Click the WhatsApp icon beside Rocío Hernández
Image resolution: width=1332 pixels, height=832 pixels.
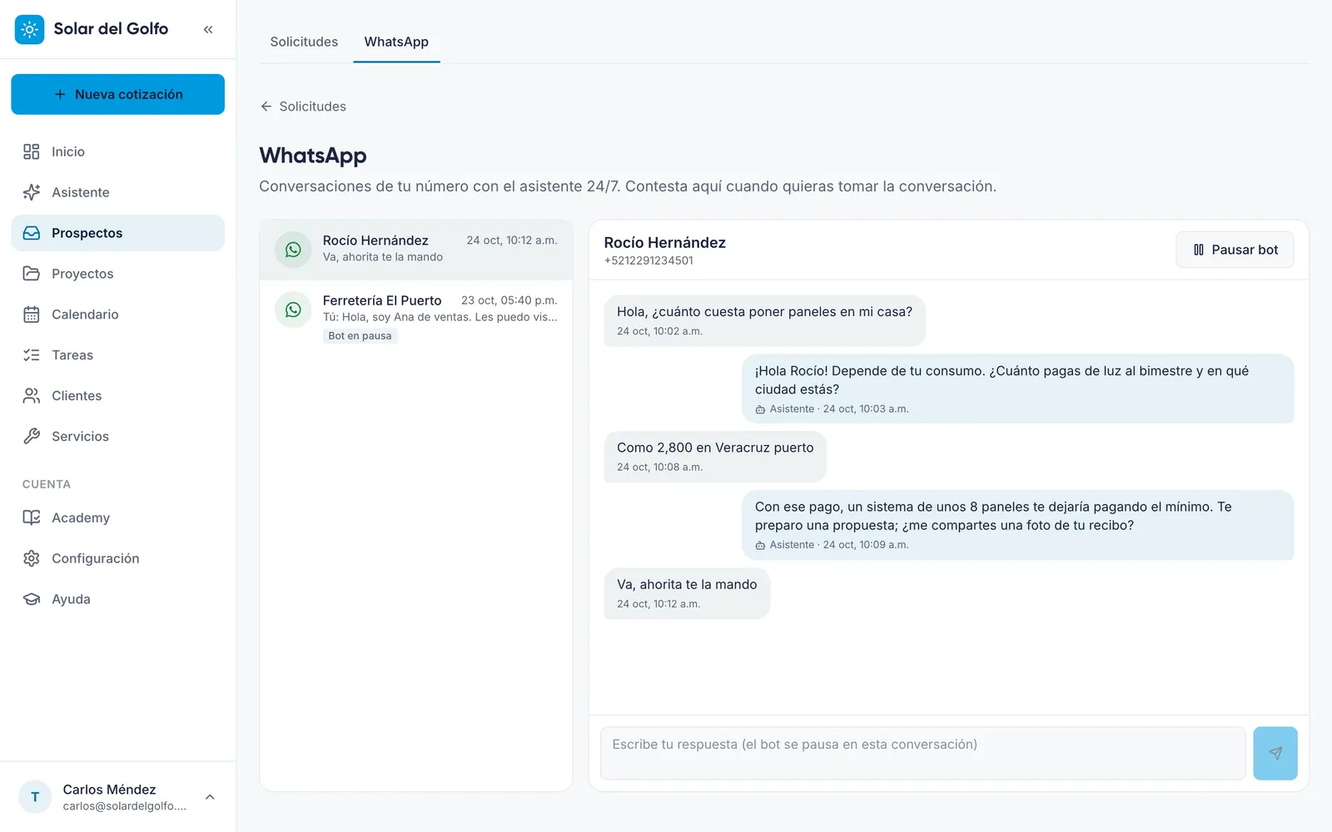pyautogui.click(x=293, y=249)
